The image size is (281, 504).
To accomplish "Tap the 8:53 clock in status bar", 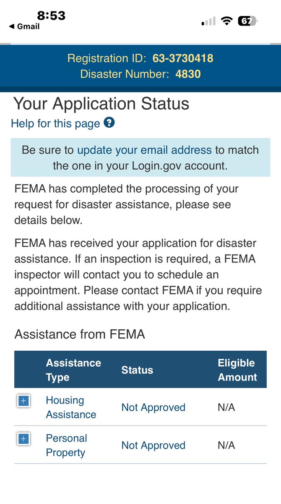I will [x=51, y=16].
